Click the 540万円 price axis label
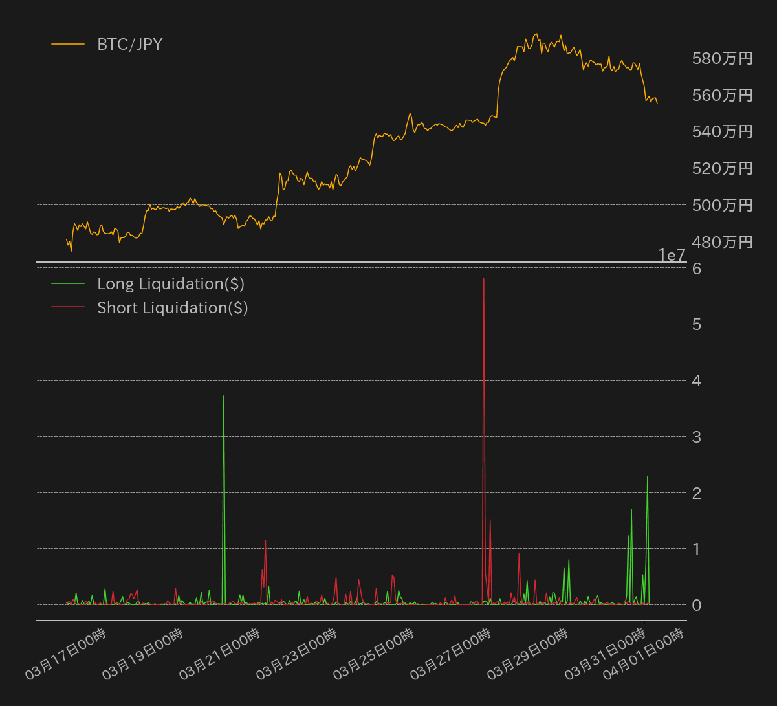 tap(722, 132)
